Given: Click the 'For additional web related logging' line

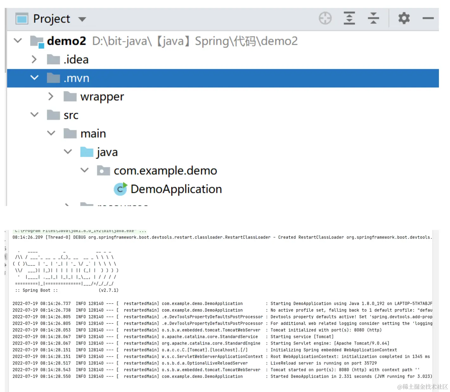Looking at the screenshot, I should 222,323.
